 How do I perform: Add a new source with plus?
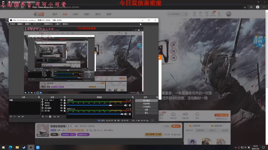tap(43, 117)
